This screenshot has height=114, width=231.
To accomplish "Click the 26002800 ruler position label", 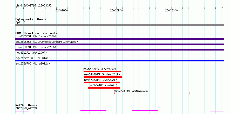I will click(62, 10).
